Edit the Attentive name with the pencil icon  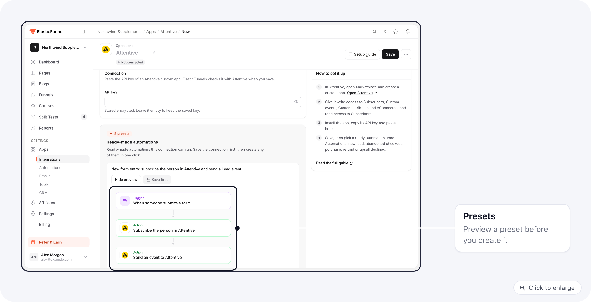tap(153, 53)
